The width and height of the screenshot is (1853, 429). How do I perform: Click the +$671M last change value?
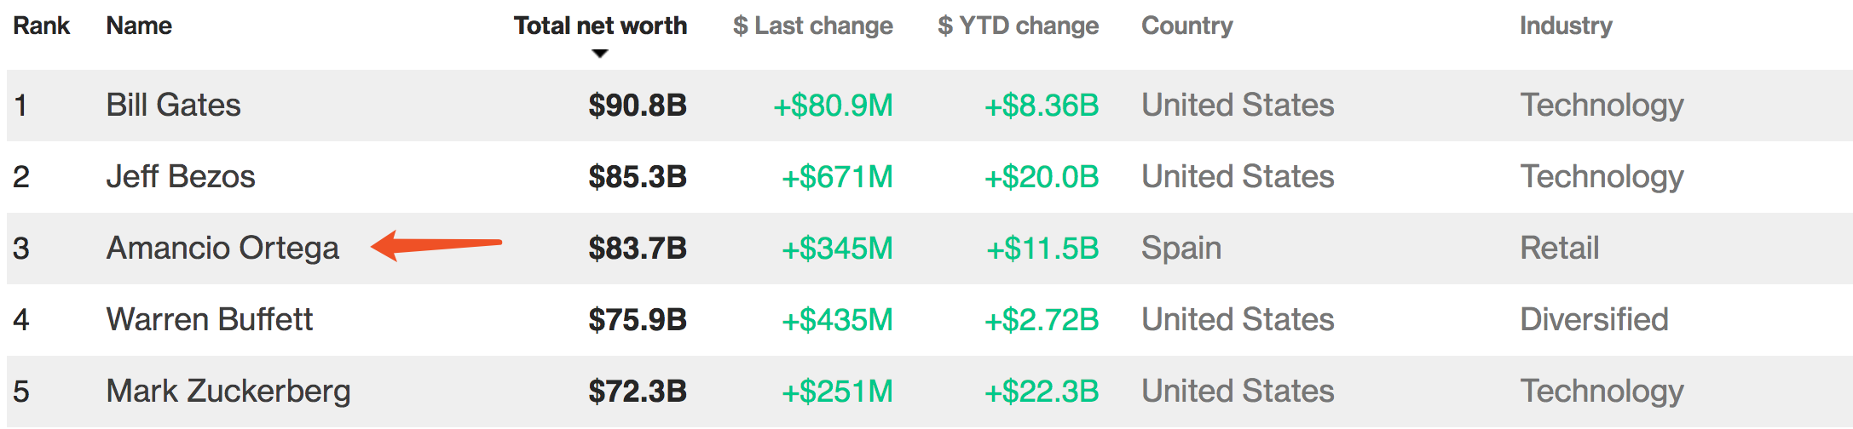tap(838, 176)
